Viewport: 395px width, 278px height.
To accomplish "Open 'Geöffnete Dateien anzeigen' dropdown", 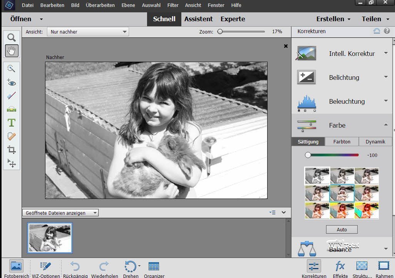I will click(x=60, y=213).
